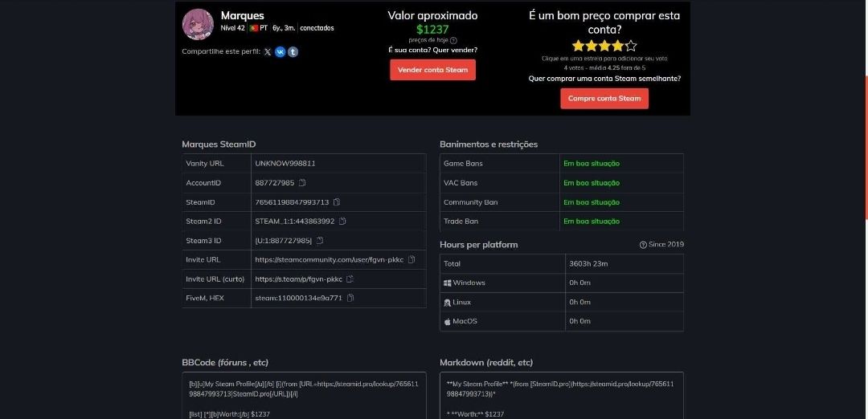Open Marques profile avatar
This screenshot has height=419, width=868.
tap(198, 24)
